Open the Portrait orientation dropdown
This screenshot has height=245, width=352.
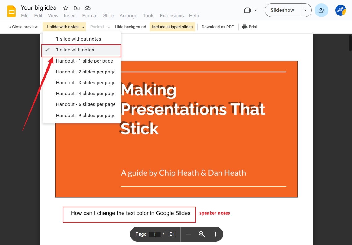click(100, 27)
